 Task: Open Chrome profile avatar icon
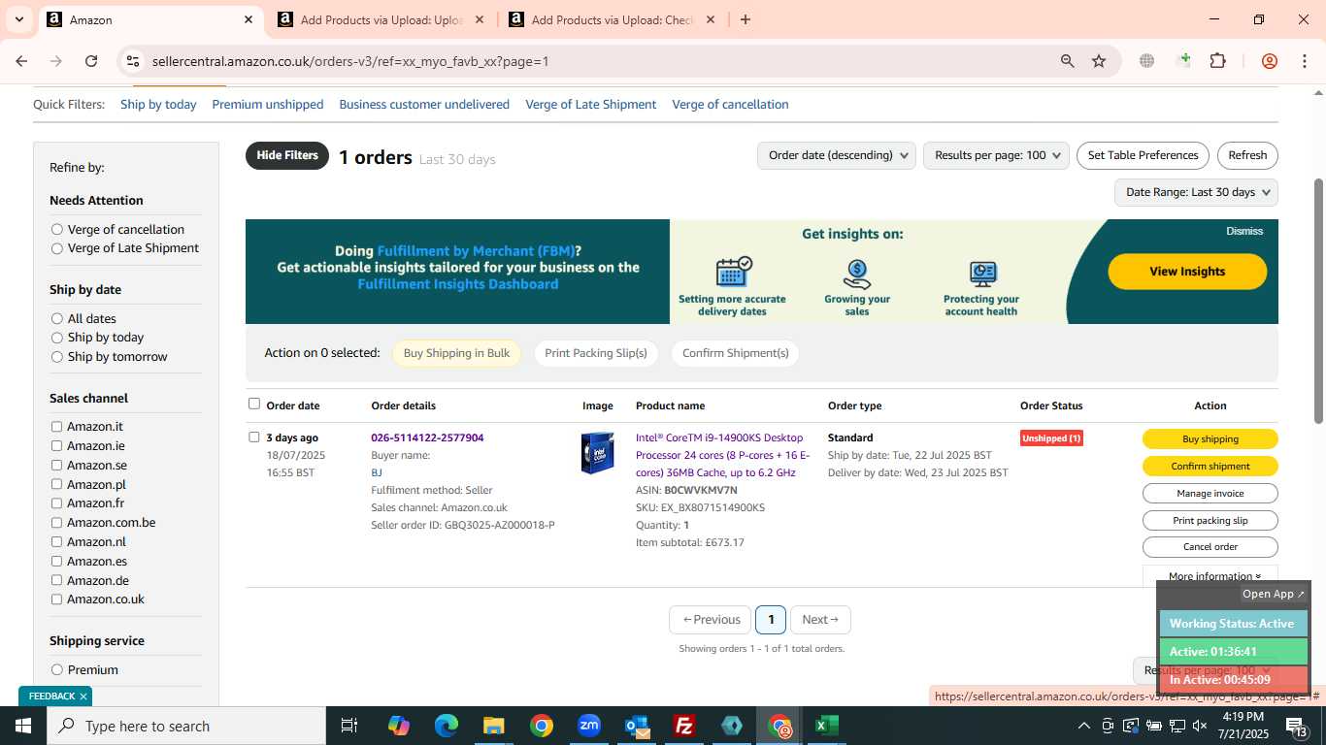(x=1269, y=61)
